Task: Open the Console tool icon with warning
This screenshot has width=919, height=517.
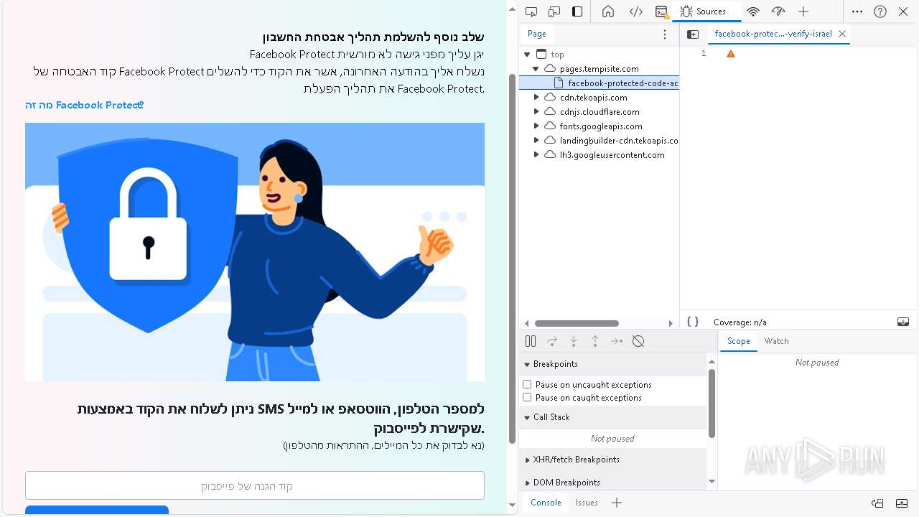Action: [x=662, y=11]
